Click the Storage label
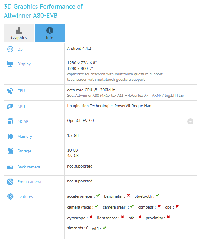Image resolution: width=201 pixels, height=242 pixels. point(24,151)
